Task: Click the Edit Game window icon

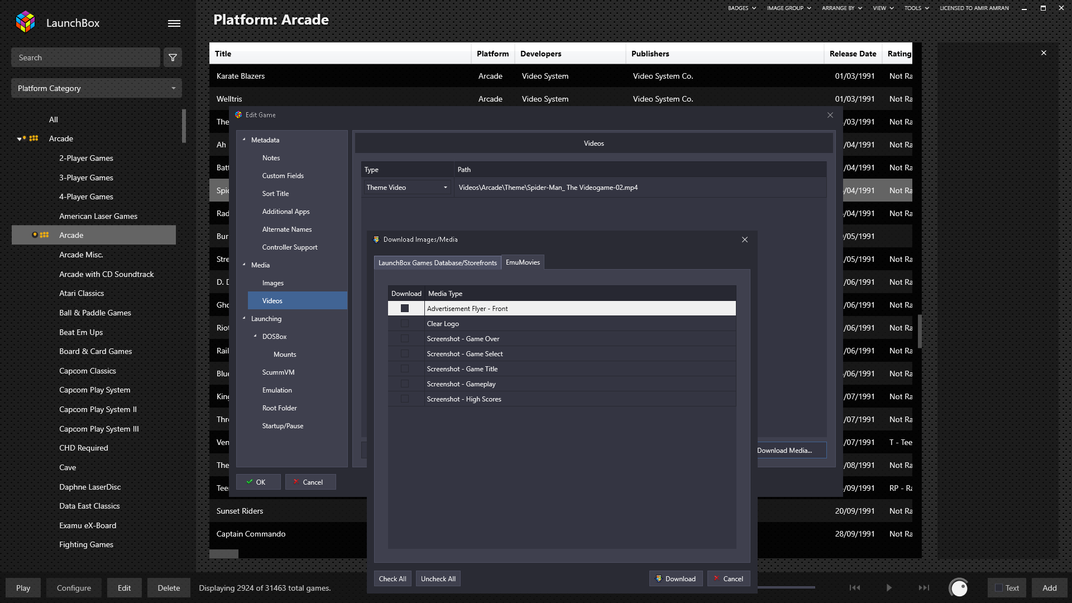Action: coord(238,115)
